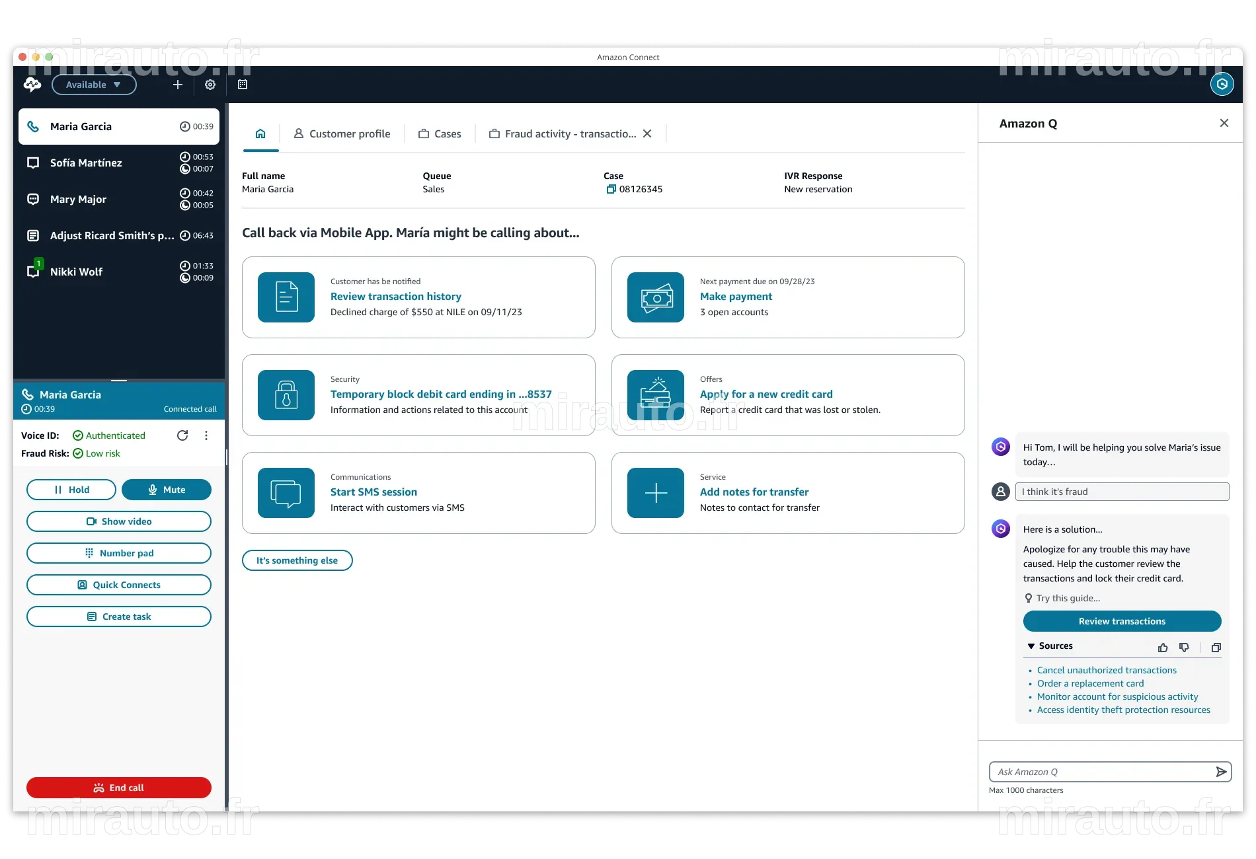Click the phone icon in Connected call header
1256x859 pixels.
coord(27,394)
